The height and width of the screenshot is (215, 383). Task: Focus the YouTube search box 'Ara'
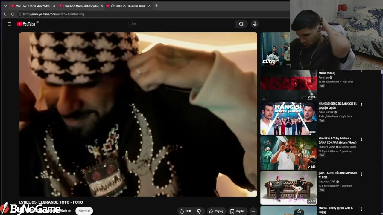(182, 24)
